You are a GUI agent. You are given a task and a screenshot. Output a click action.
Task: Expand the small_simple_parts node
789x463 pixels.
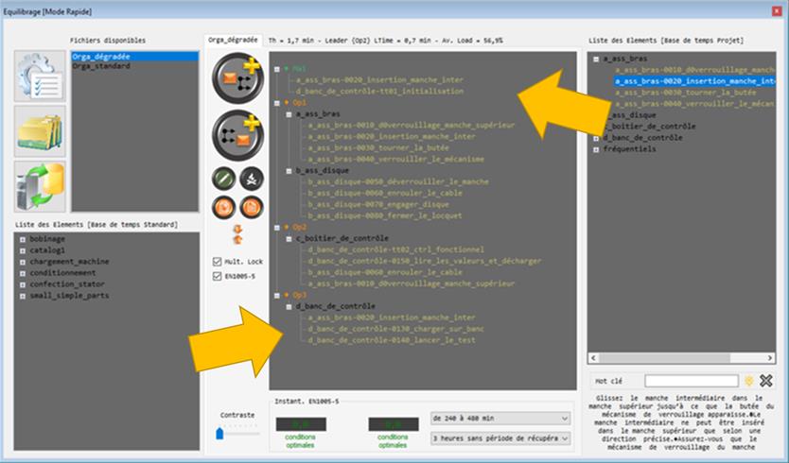[23, 296]
